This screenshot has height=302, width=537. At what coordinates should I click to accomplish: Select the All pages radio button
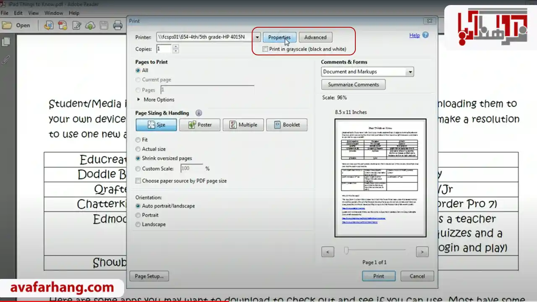(138, 70)
